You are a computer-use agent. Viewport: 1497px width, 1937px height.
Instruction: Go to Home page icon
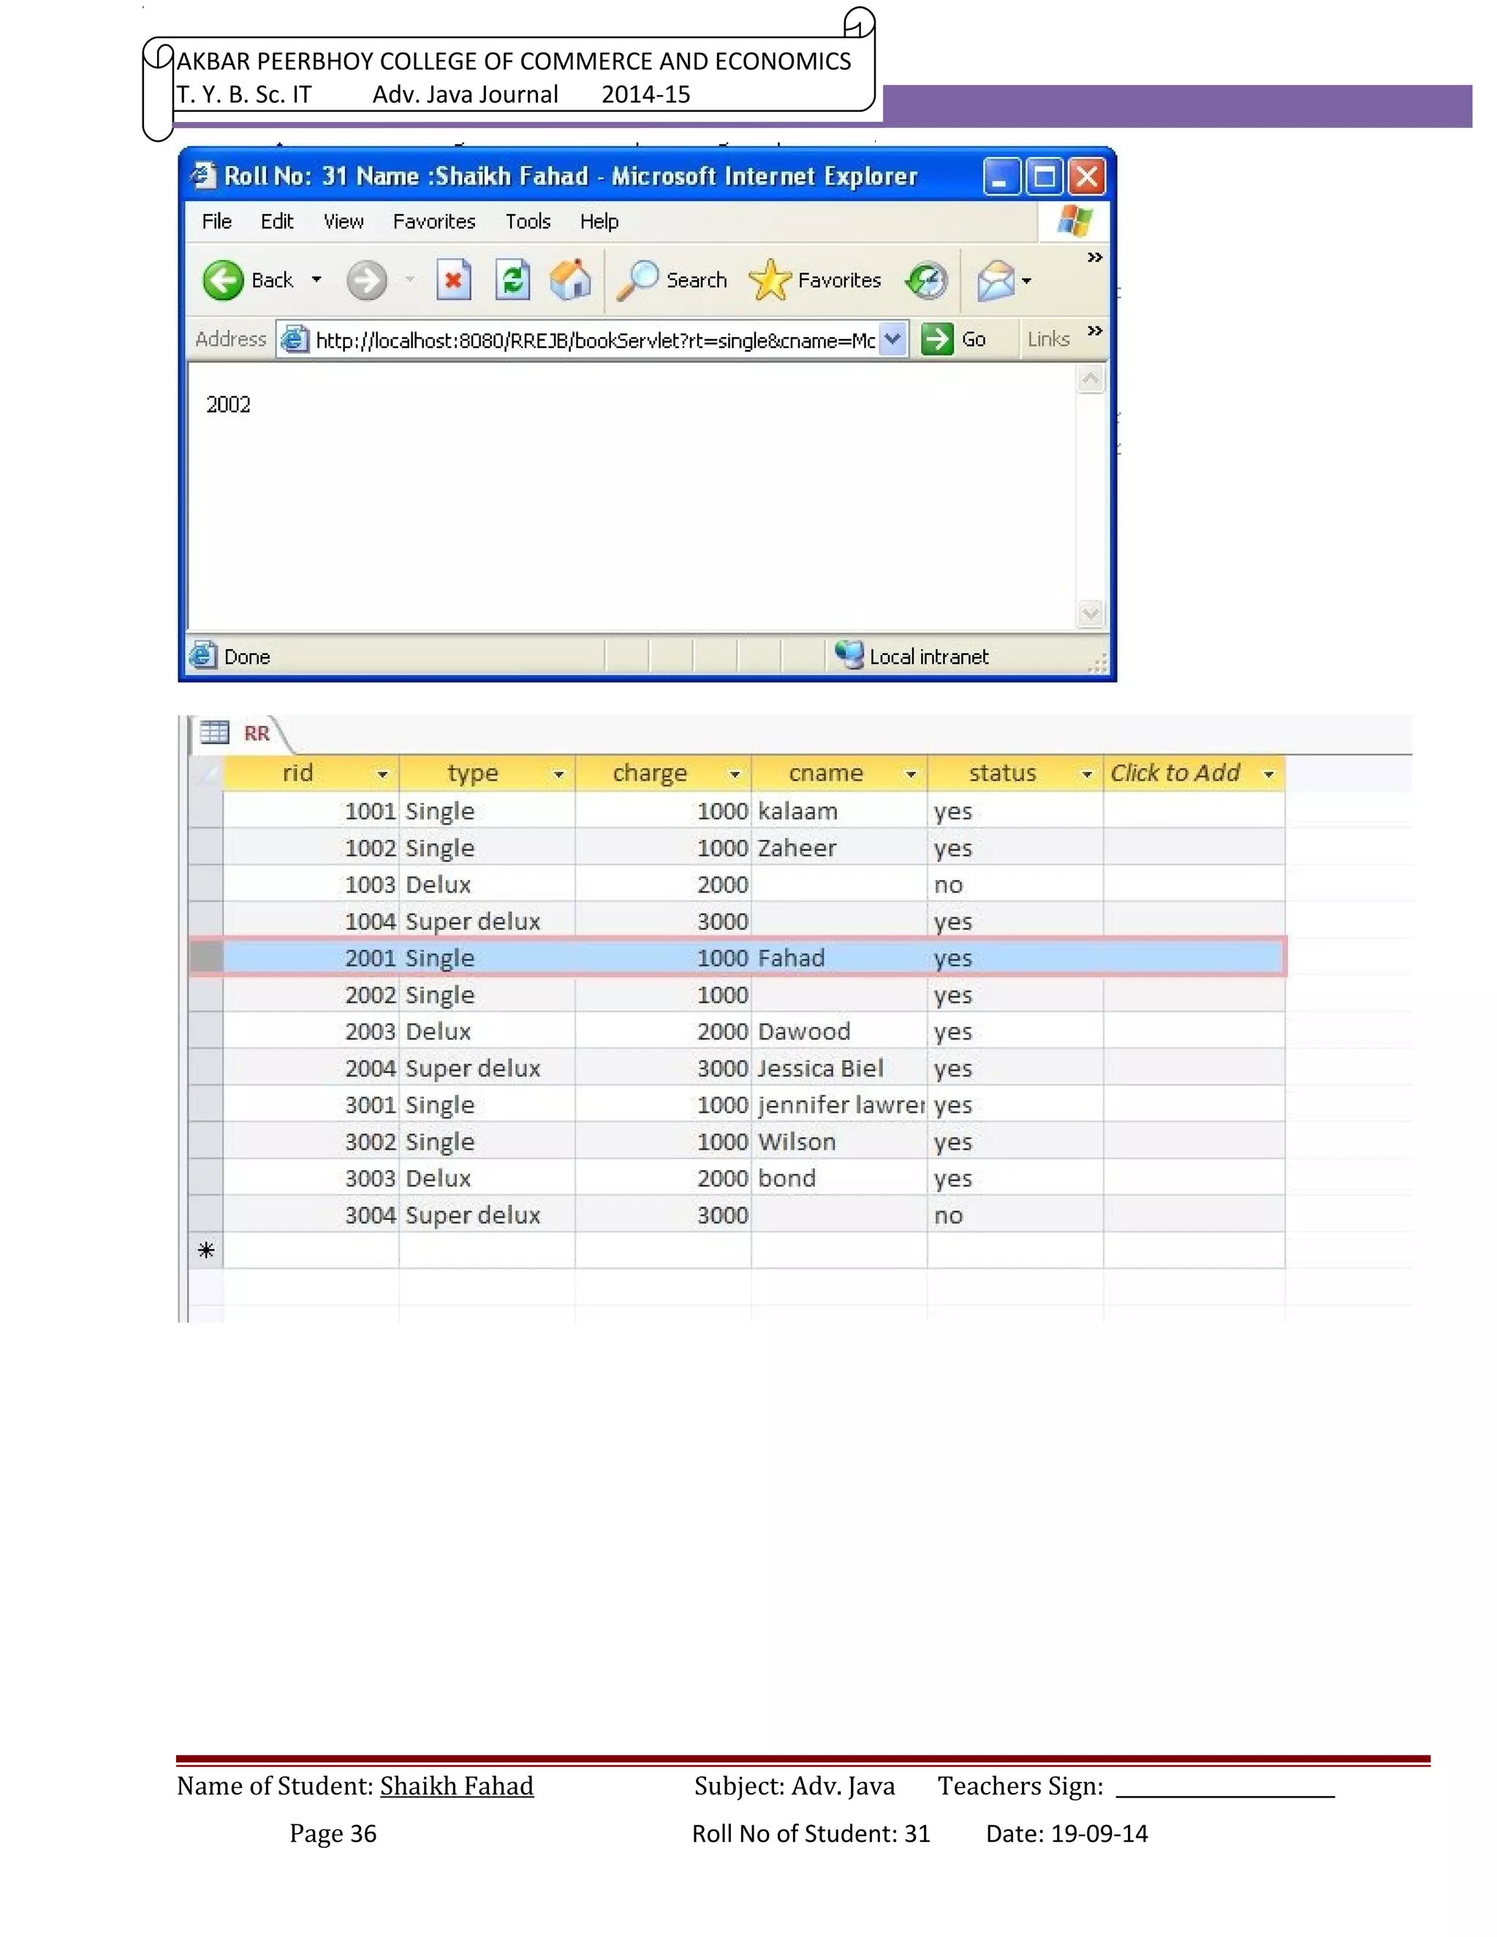tap(570, 280)
